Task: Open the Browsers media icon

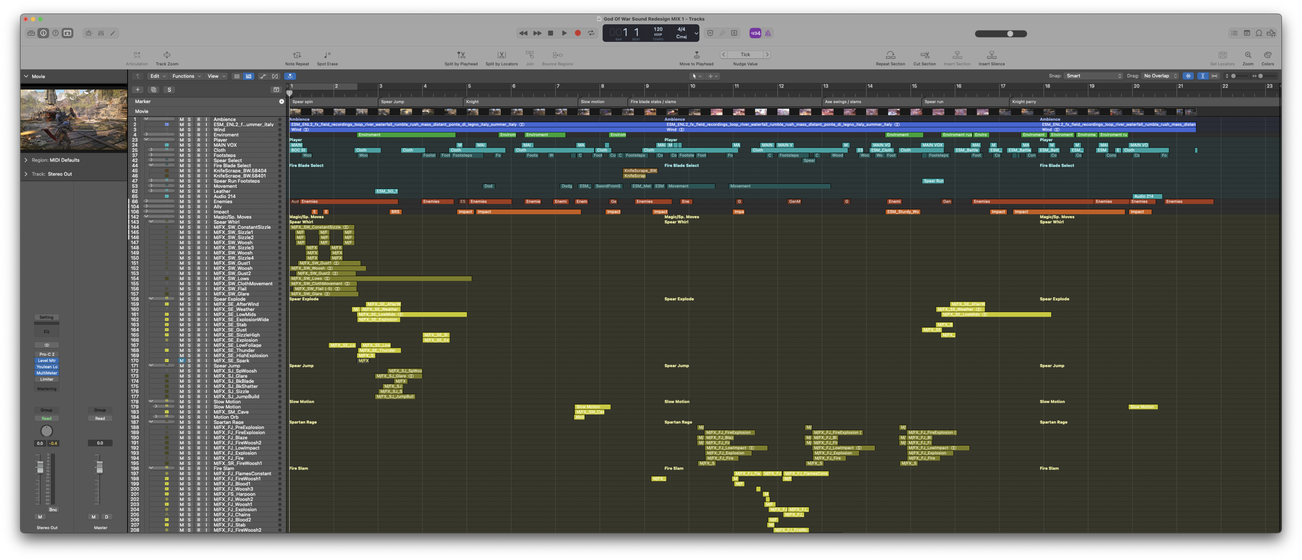Action: 1271,33
